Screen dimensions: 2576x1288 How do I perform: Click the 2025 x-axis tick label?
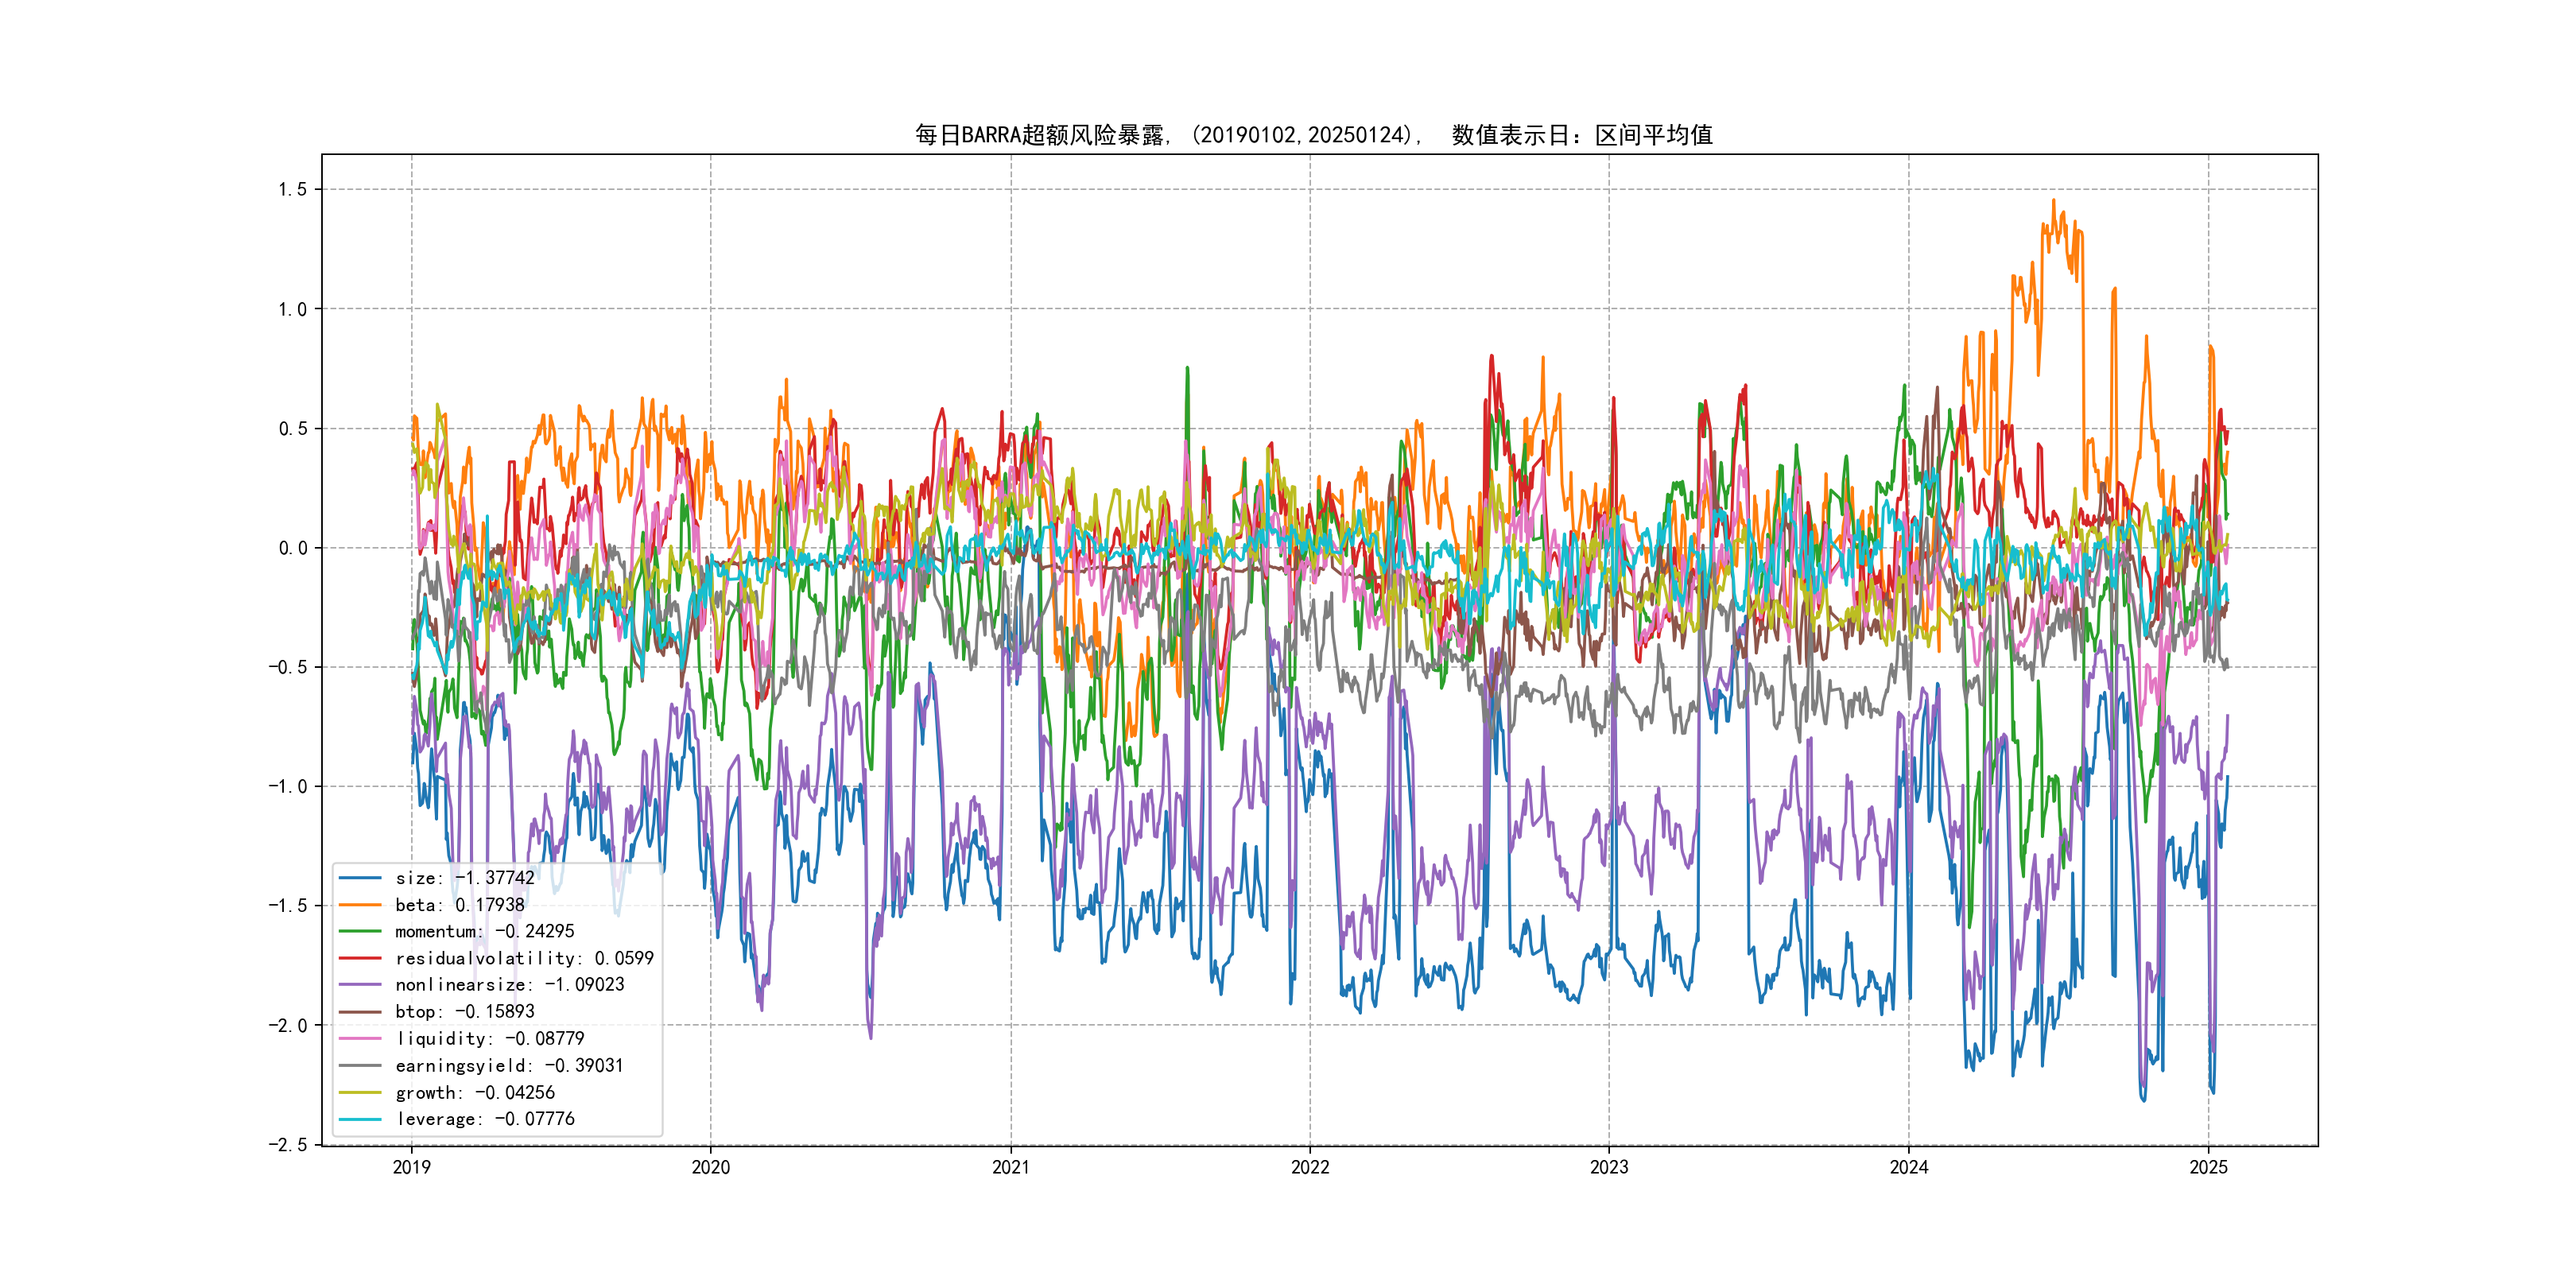(x=2208, y=1167)
